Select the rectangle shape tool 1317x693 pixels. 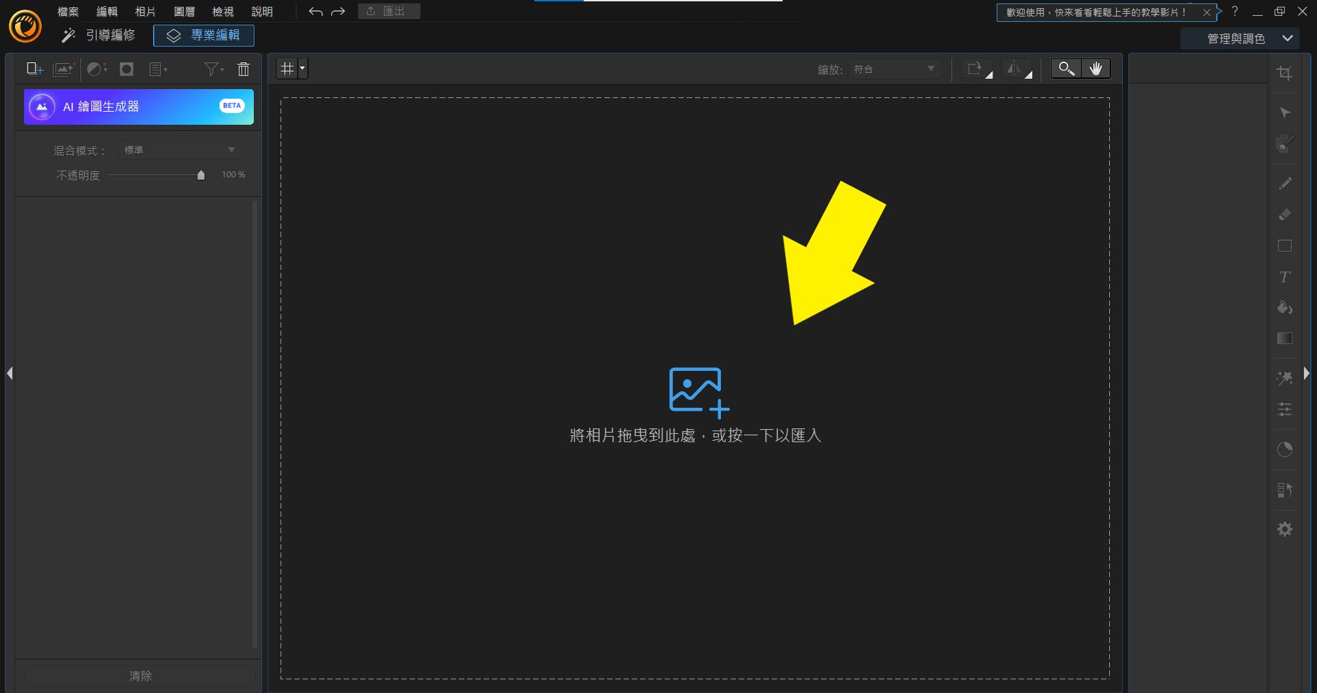[1285, 246]
